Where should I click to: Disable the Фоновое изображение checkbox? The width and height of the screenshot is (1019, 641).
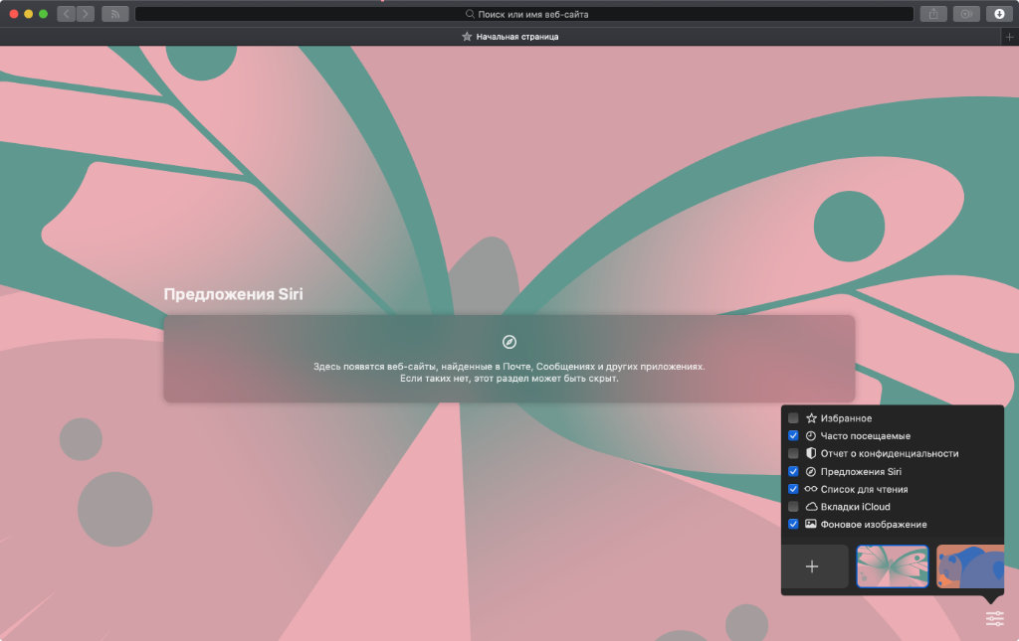tap(793, 524)
